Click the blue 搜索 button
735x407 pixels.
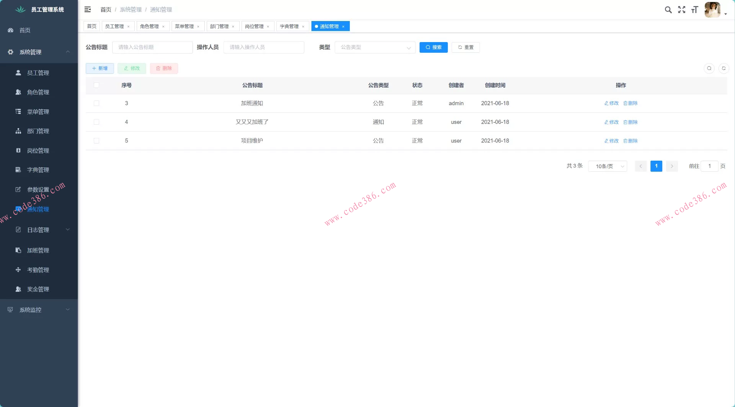433,47
